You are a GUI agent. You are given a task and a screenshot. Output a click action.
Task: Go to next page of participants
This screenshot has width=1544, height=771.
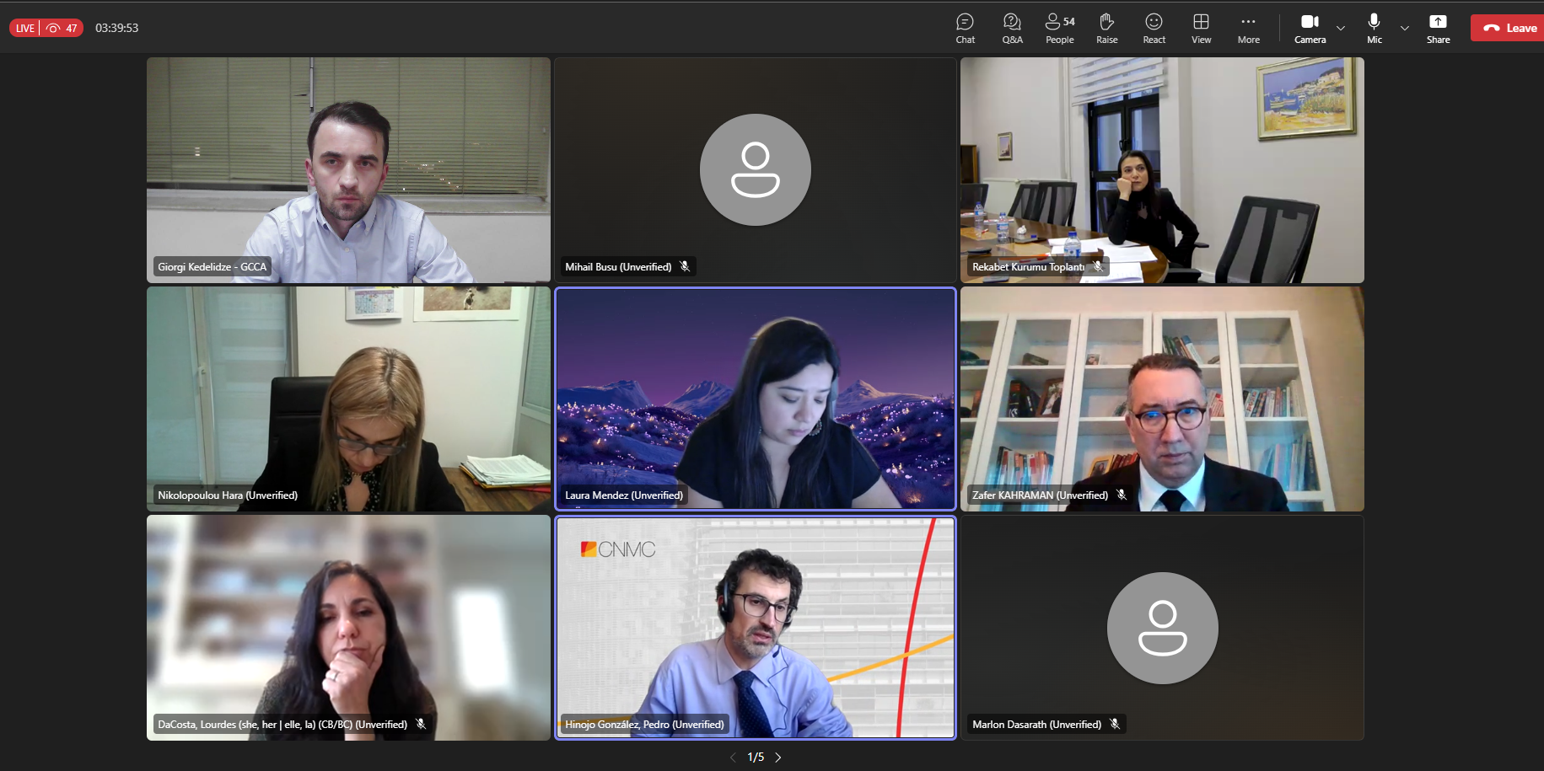tap(778, 758)
